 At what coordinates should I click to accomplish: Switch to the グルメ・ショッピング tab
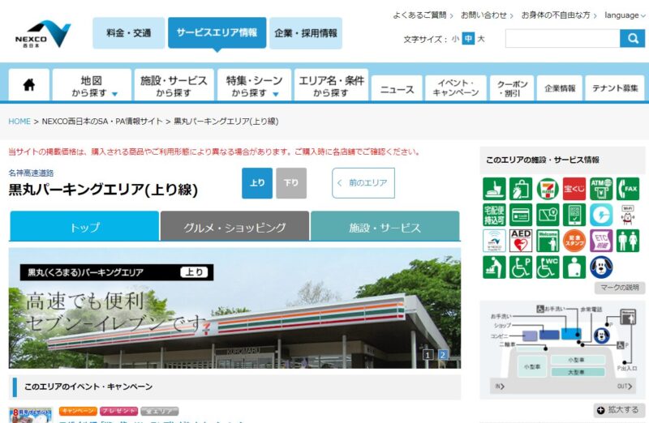[x=234, y=226]
